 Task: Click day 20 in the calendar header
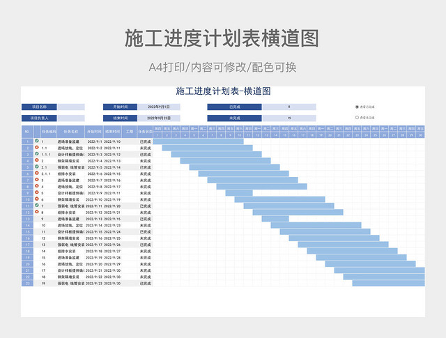(x=330, y=135)
